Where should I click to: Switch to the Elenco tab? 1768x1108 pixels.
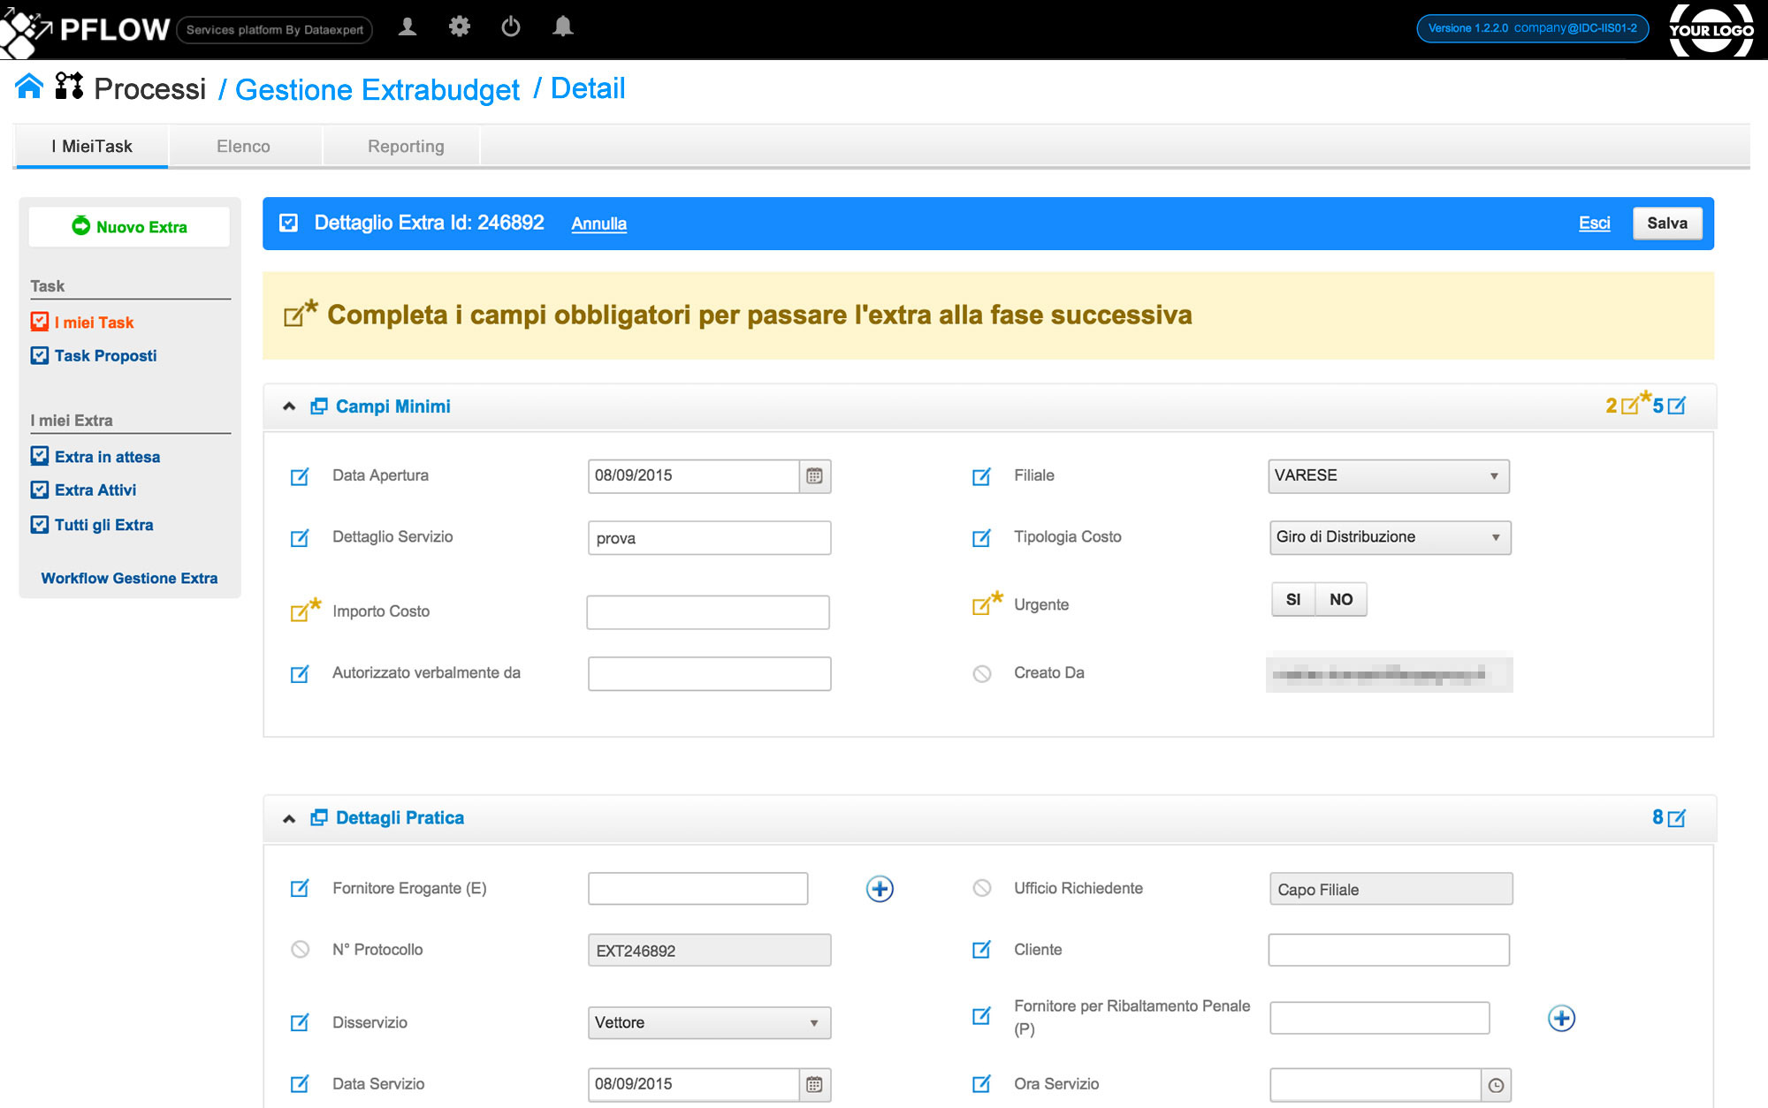pyautogui.click(x=243, y=147)
